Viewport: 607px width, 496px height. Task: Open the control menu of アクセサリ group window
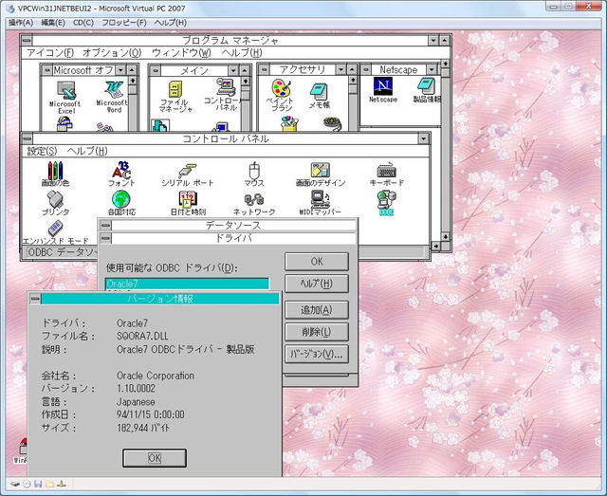264,69
